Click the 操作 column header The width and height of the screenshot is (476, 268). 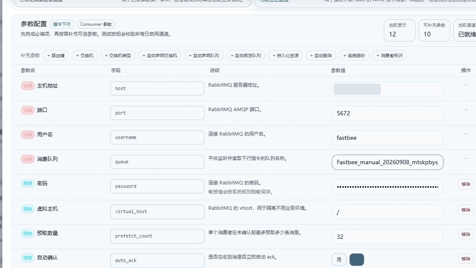pos(466,70)
